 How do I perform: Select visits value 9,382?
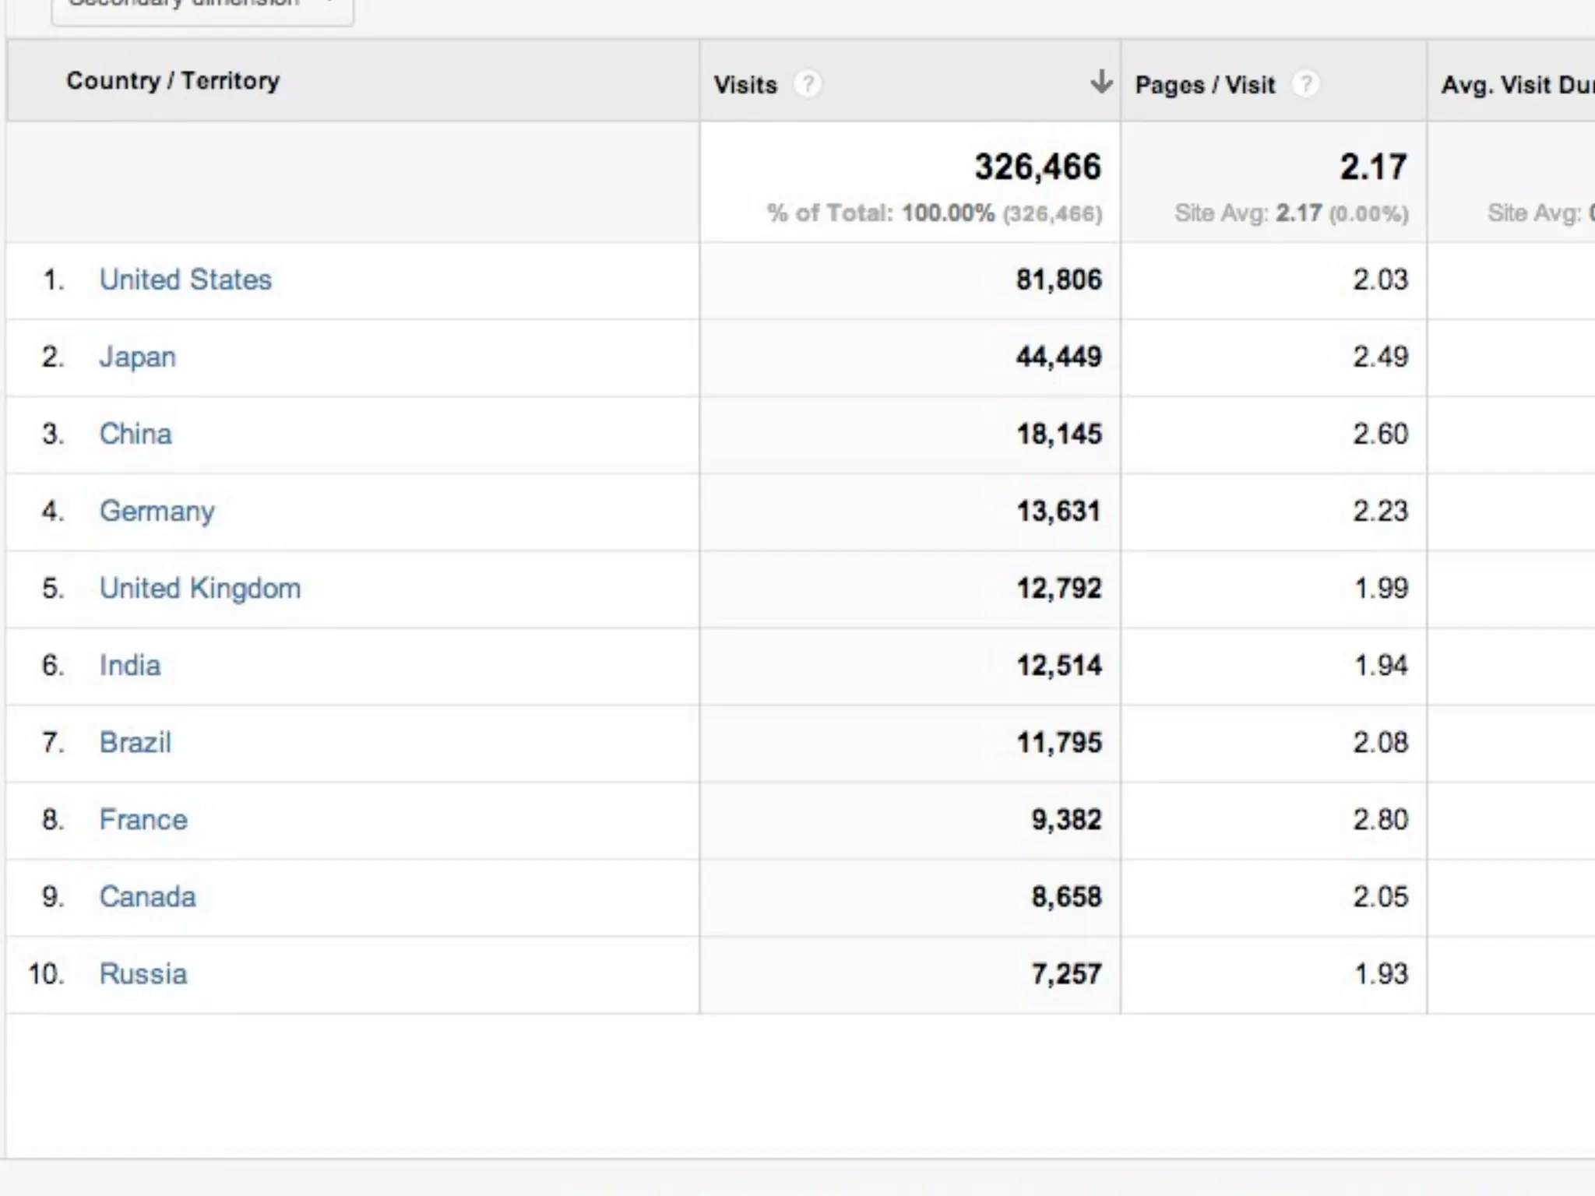point(1067,819)
